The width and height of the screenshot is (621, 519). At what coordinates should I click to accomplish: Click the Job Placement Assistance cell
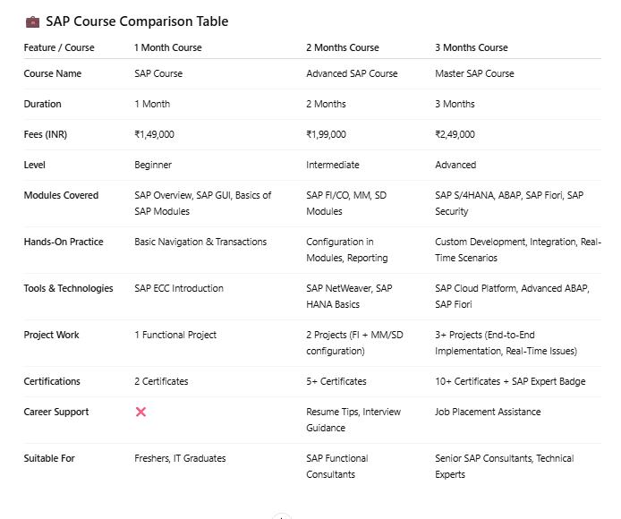(x=488, y=412)
